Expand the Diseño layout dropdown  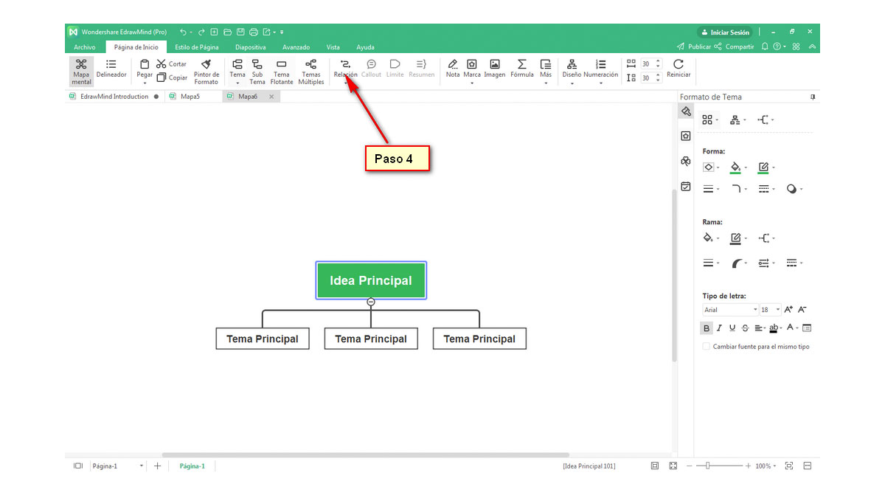(x=572, y=83)
